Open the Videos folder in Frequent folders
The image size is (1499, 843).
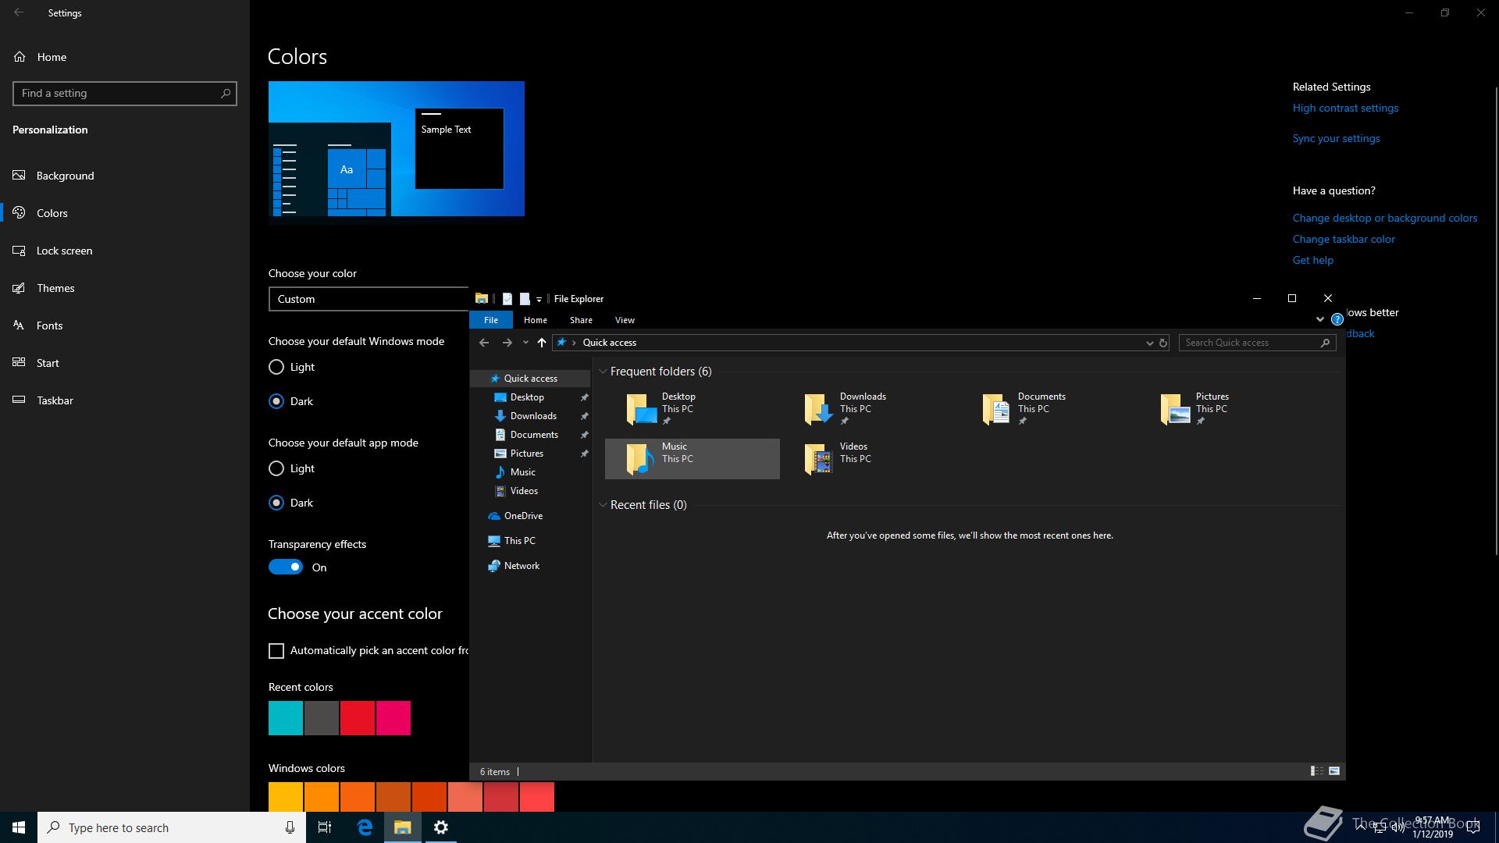[870, 459]
